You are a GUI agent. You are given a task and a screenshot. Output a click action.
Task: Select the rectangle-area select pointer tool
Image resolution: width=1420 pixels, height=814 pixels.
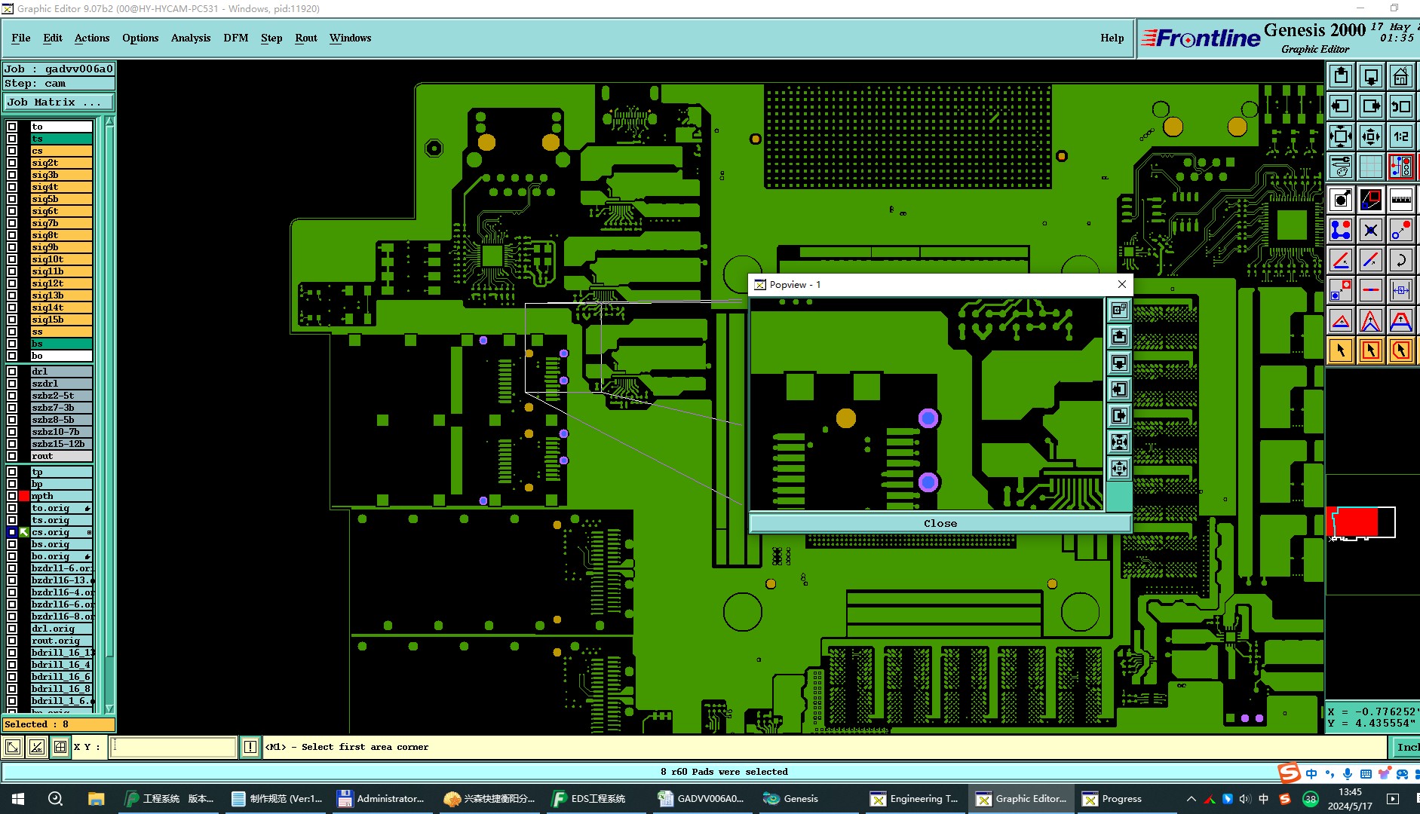(1371, 350)
